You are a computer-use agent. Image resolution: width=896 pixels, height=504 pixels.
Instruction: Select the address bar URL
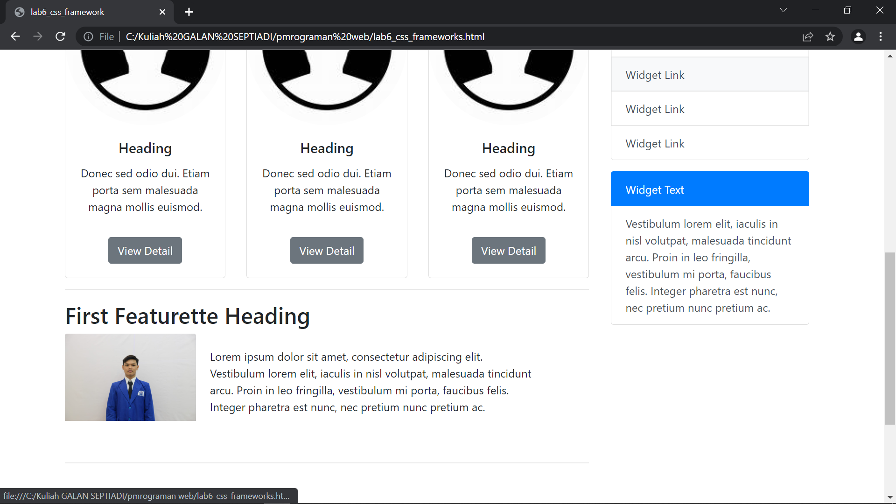304,36
